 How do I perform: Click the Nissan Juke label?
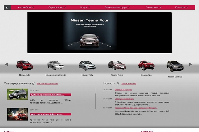146,75
